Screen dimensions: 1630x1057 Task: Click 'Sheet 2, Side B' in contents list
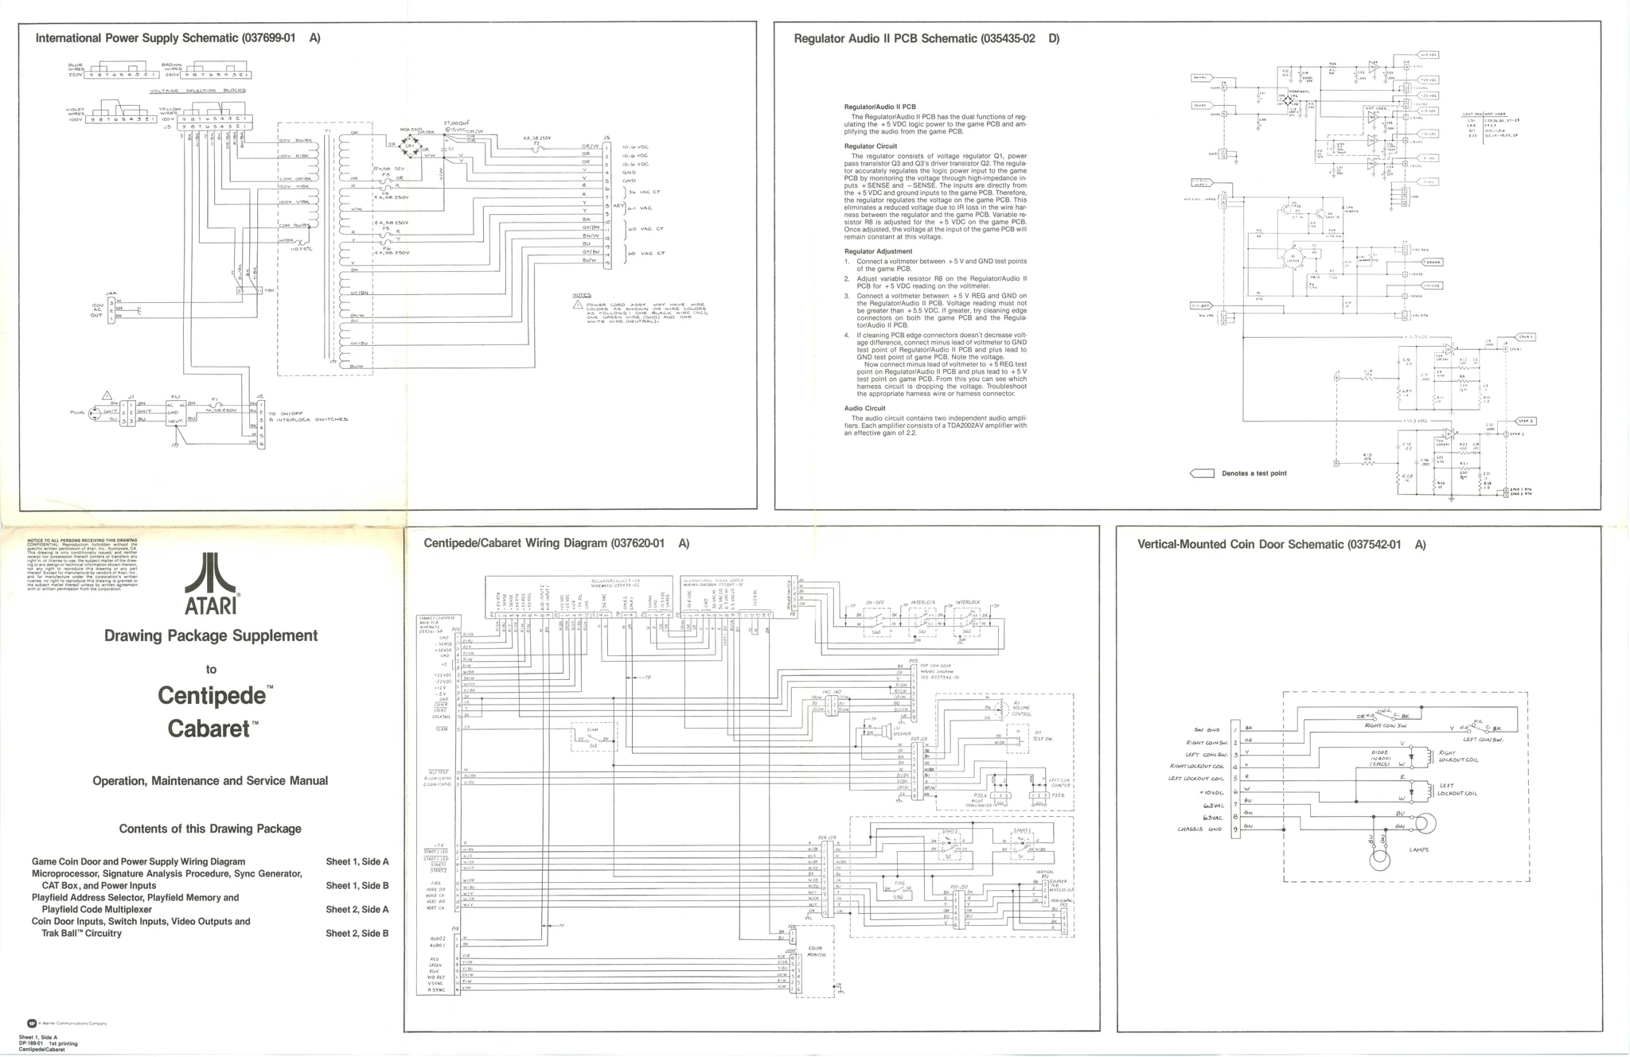tap(357, 933)
